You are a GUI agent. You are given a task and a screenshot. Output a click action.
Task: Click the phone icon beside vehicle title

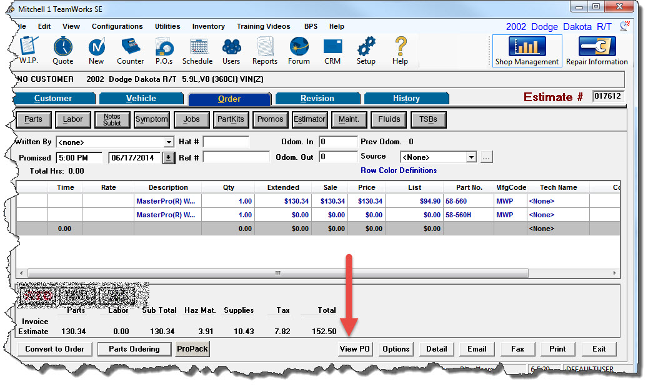click(625, 26)
